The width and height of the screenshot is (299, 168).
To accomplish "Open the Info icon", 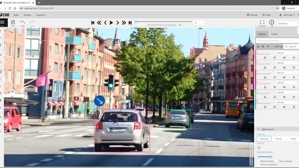I will pos(271,23).
